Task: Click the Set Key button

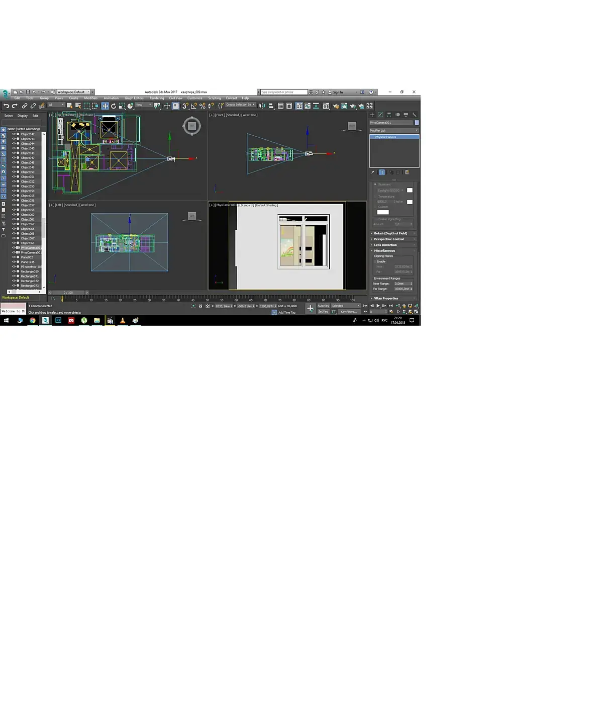Action: 323,312
